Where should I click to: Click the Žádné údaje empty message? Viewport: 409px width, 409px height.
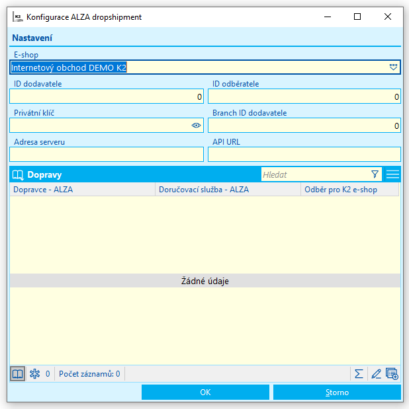(x=205, y=281)
